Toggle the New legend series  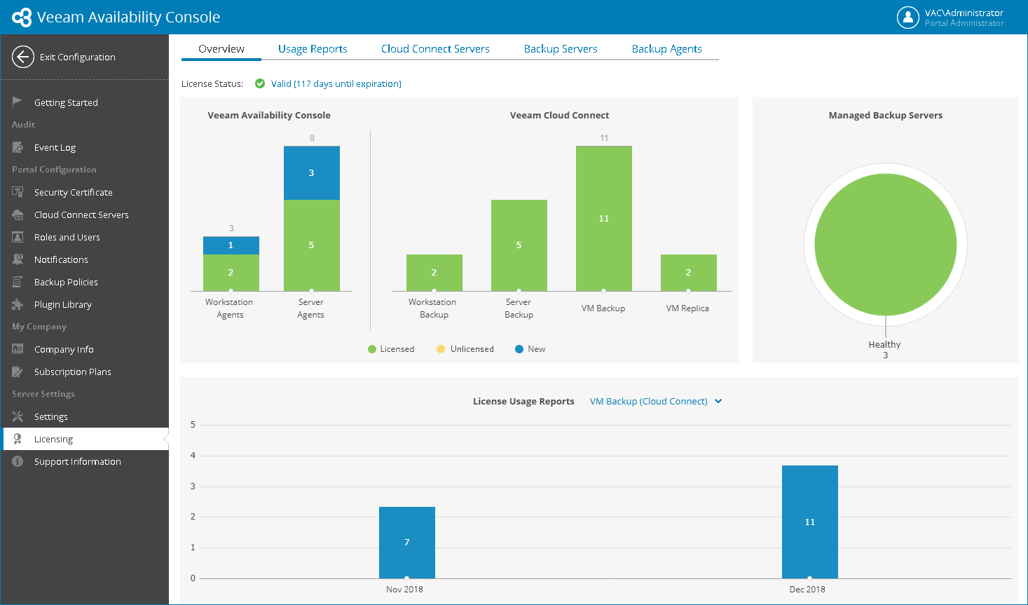(530, 349)
